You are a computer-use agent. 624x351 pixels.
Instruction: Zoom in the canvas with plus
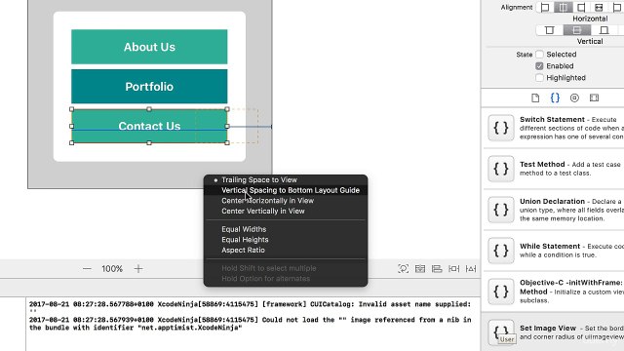point(138,269)
